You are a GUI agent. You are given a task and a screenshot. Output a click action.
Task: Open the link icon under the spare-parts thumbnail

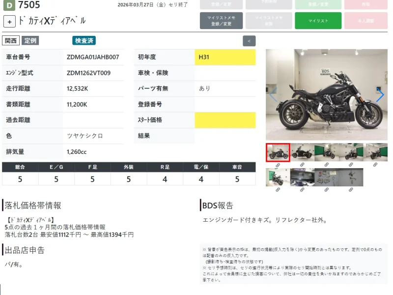click(326, 190)
